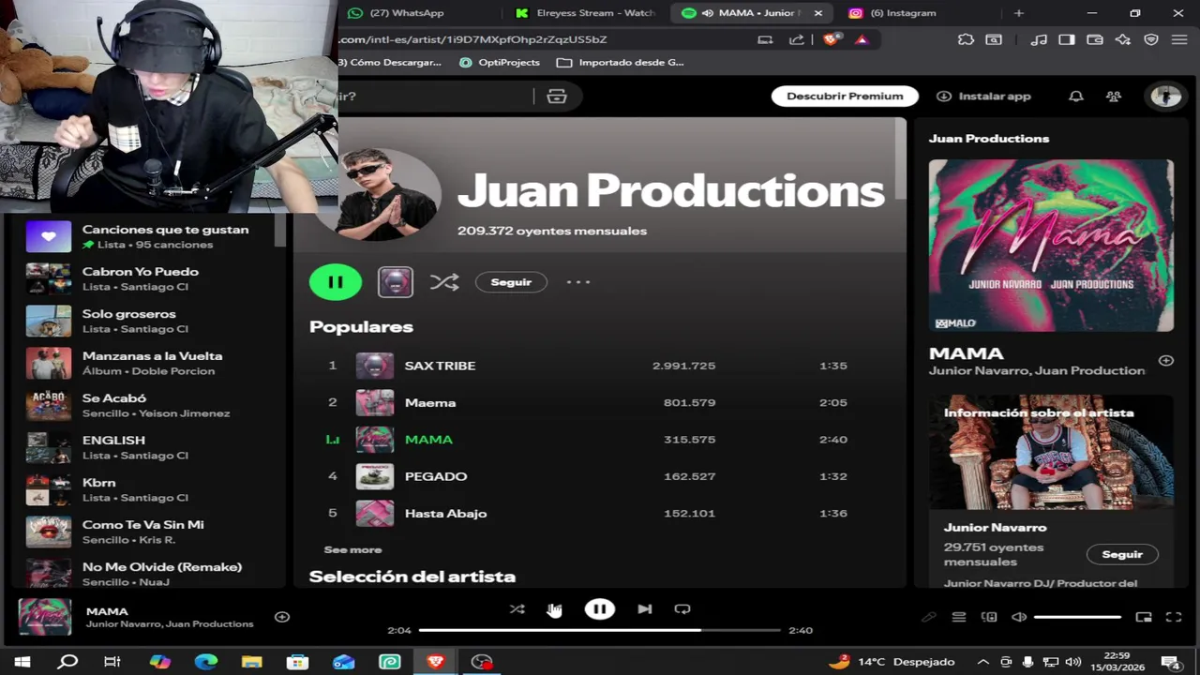
Task: Open Brave Rewards triangle icon
Action: [x=862, y=39]
